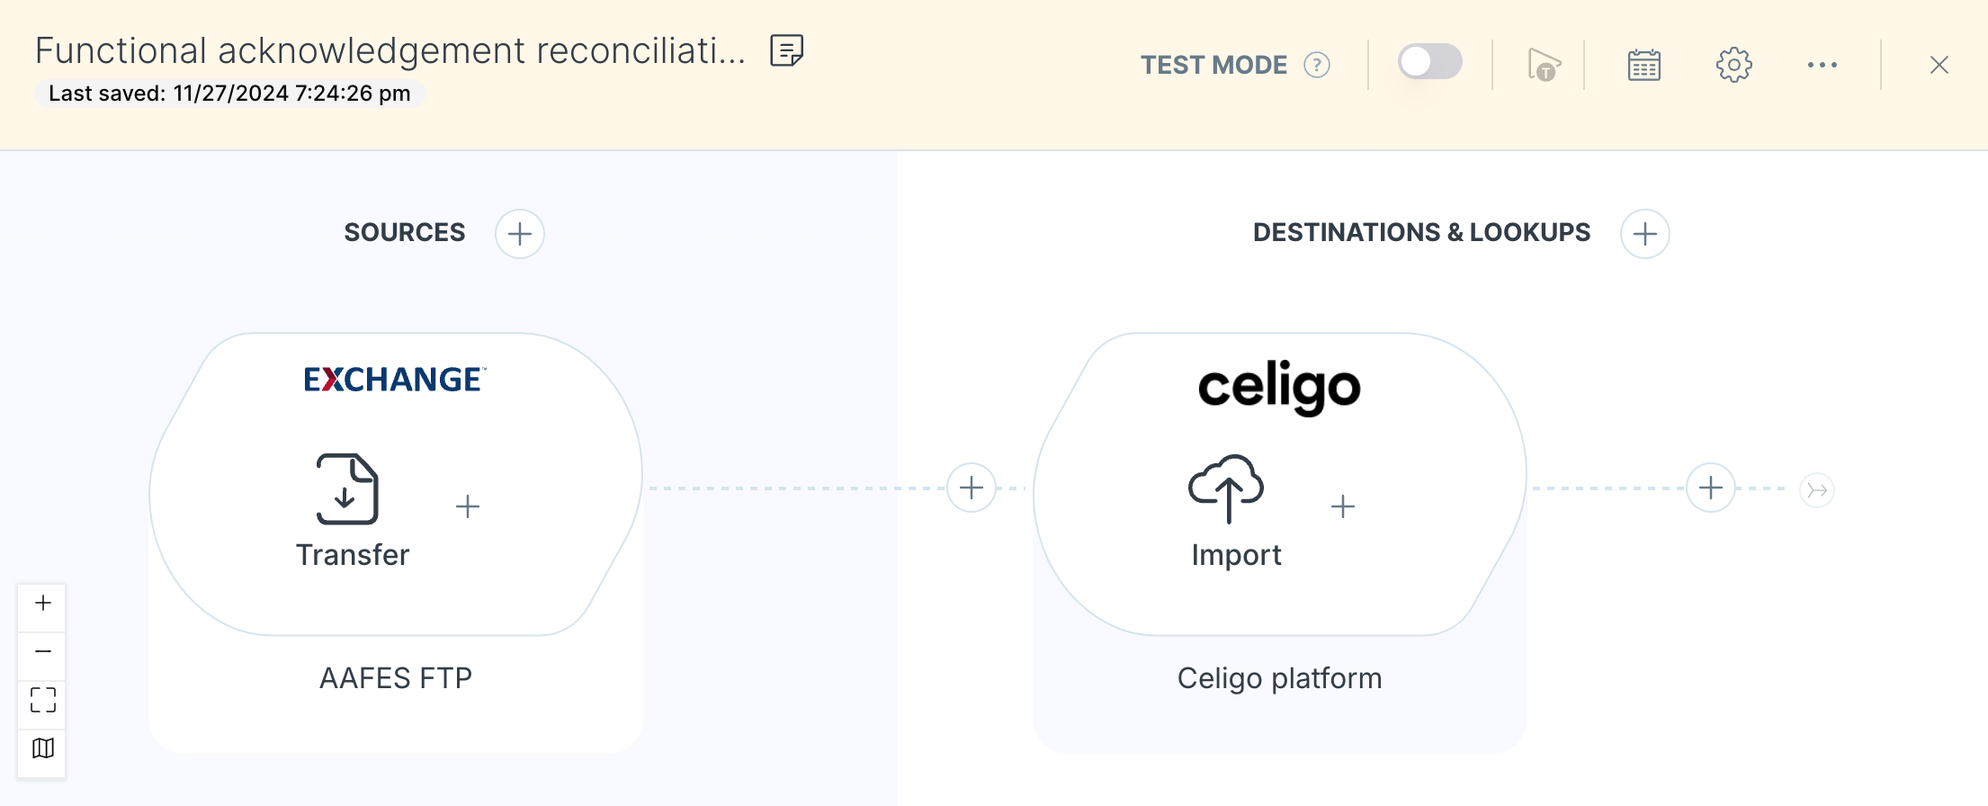Open the canvas minimap

point(41,748)
